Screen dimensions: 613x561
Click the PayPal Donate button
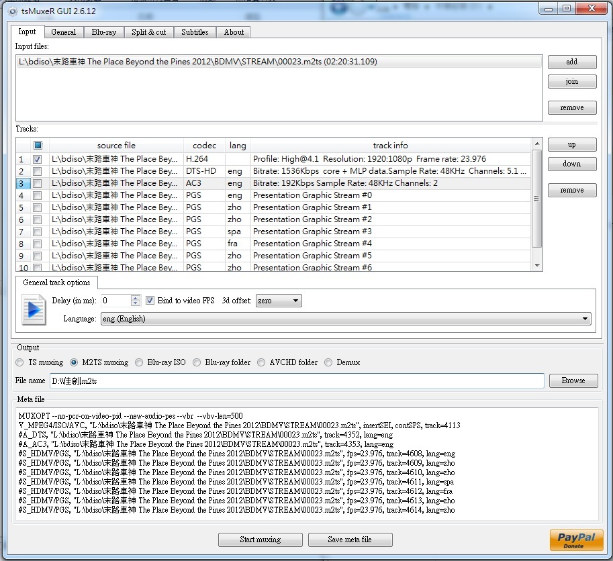[x=576, y=540]
